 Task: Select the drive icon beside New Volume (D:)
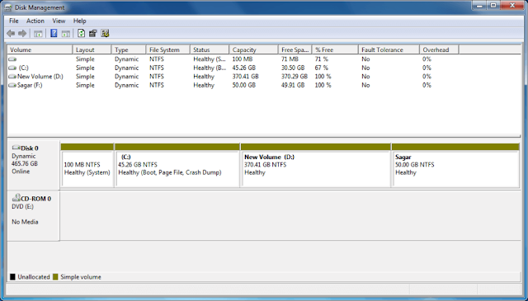[x=12, y=77]
